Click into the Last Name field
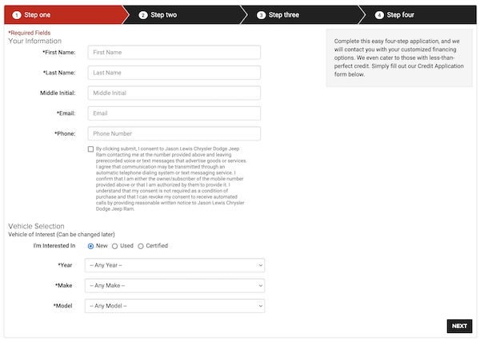This screenshot has width=480, height=341. (x=174, y=73)
